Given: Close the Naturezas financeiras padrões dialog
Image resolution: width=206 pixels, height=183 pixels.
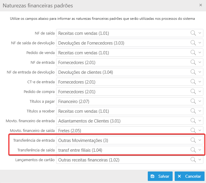Looking at the screenshot, I should [201, 5].
